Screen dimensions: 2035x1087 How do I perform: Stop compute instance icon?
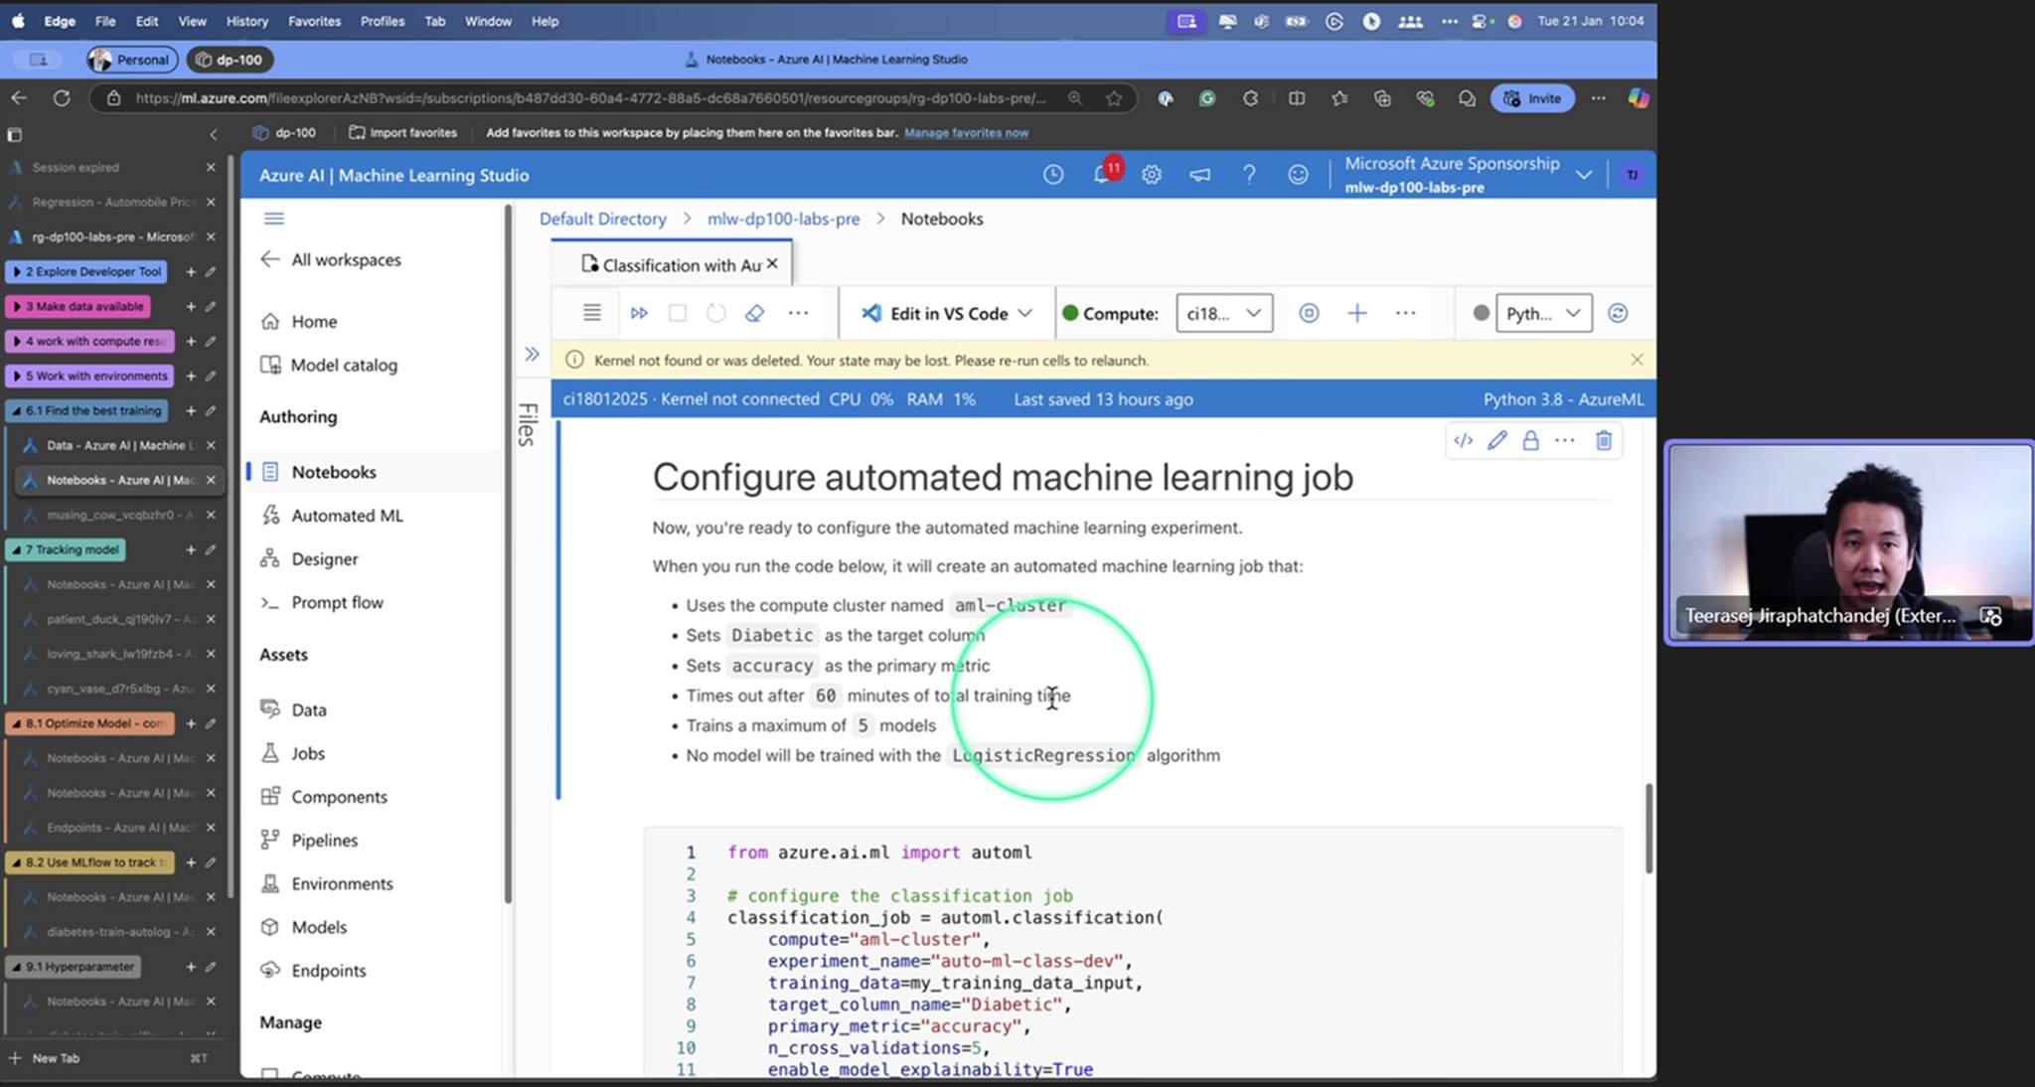tap(1309, 313)
